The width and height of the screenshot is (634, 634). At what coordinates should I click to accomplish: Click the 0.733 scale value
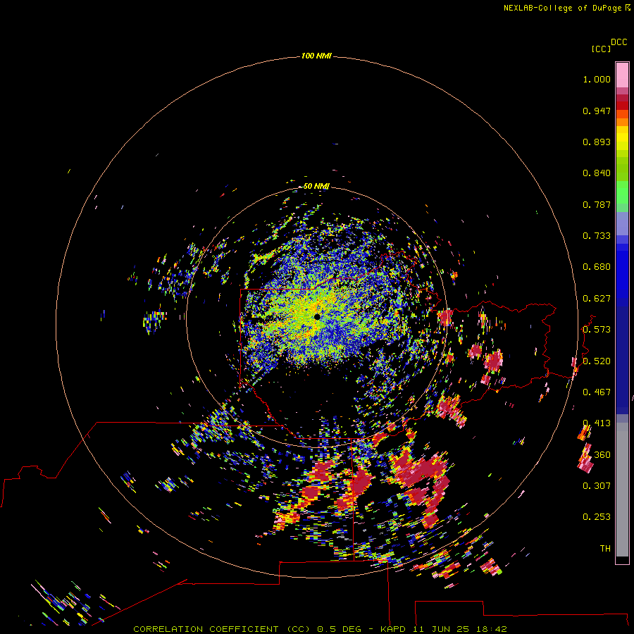pos(597,236)
